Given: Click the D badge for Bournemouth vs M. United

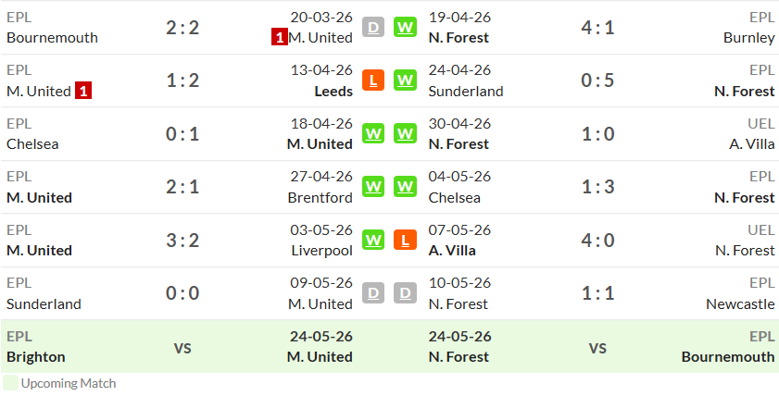Looking at the screenshot, I should (x=373, y=27).
